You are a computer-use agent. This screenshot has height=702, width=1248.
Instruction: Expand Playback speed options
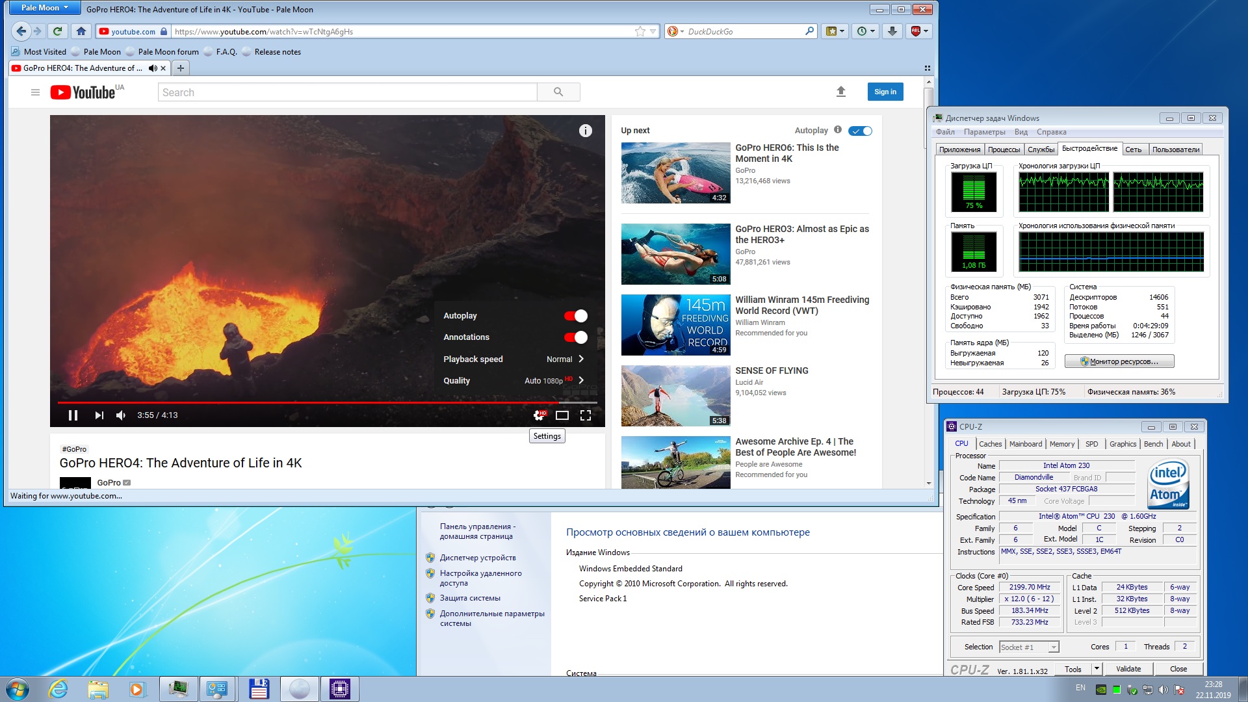pos(513,359)
